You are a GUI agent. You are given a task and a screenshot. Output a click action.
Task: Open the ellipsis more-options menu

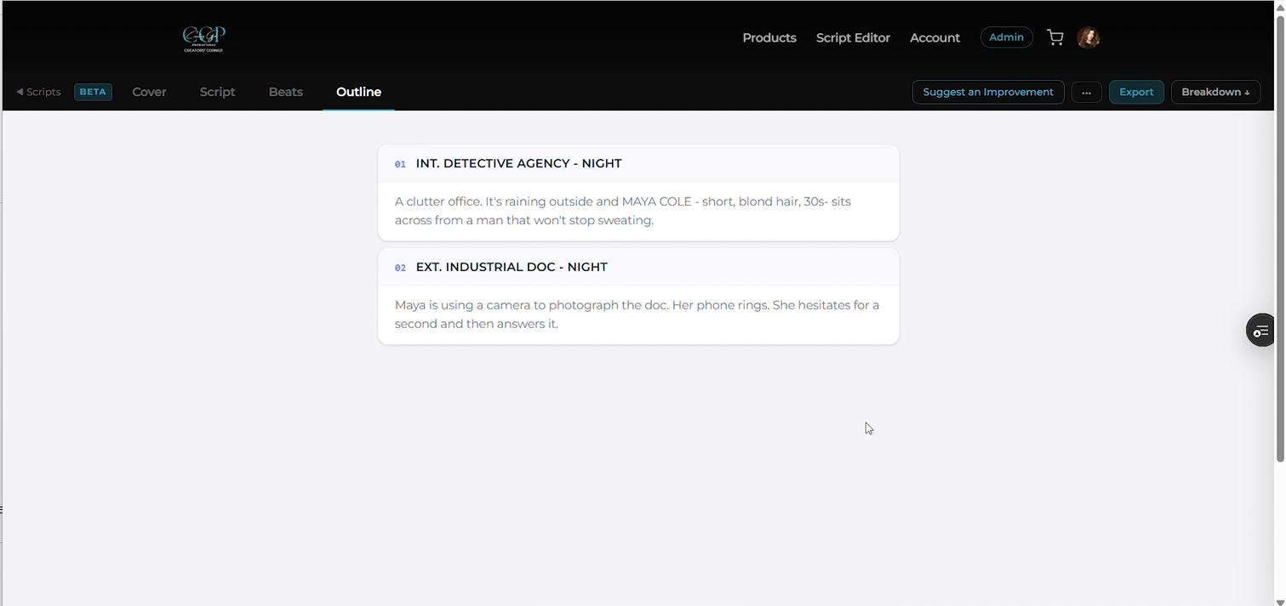pyautogui.click(x=1086, y=92)
